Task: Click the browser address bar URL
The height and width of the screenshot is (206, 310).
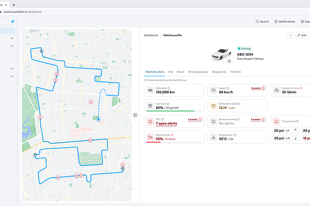Action: pos(22,12)
